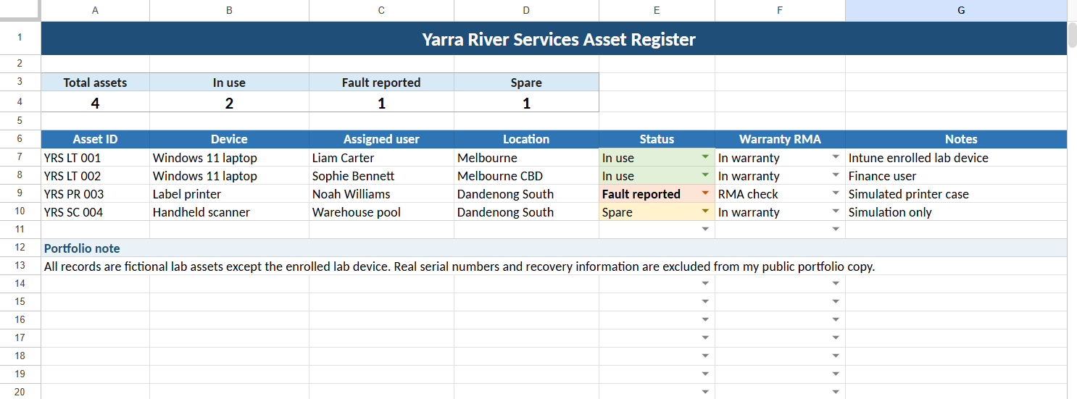The image size is (1077, 399).
Task: Select column F header
Action: (x=781, y=10)
